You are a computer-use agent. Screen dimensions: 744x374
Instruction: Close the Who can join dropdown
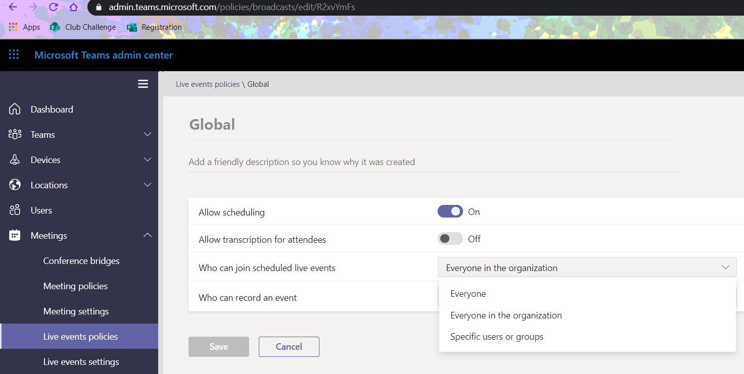pyautogui.click(x=587, y=268)
